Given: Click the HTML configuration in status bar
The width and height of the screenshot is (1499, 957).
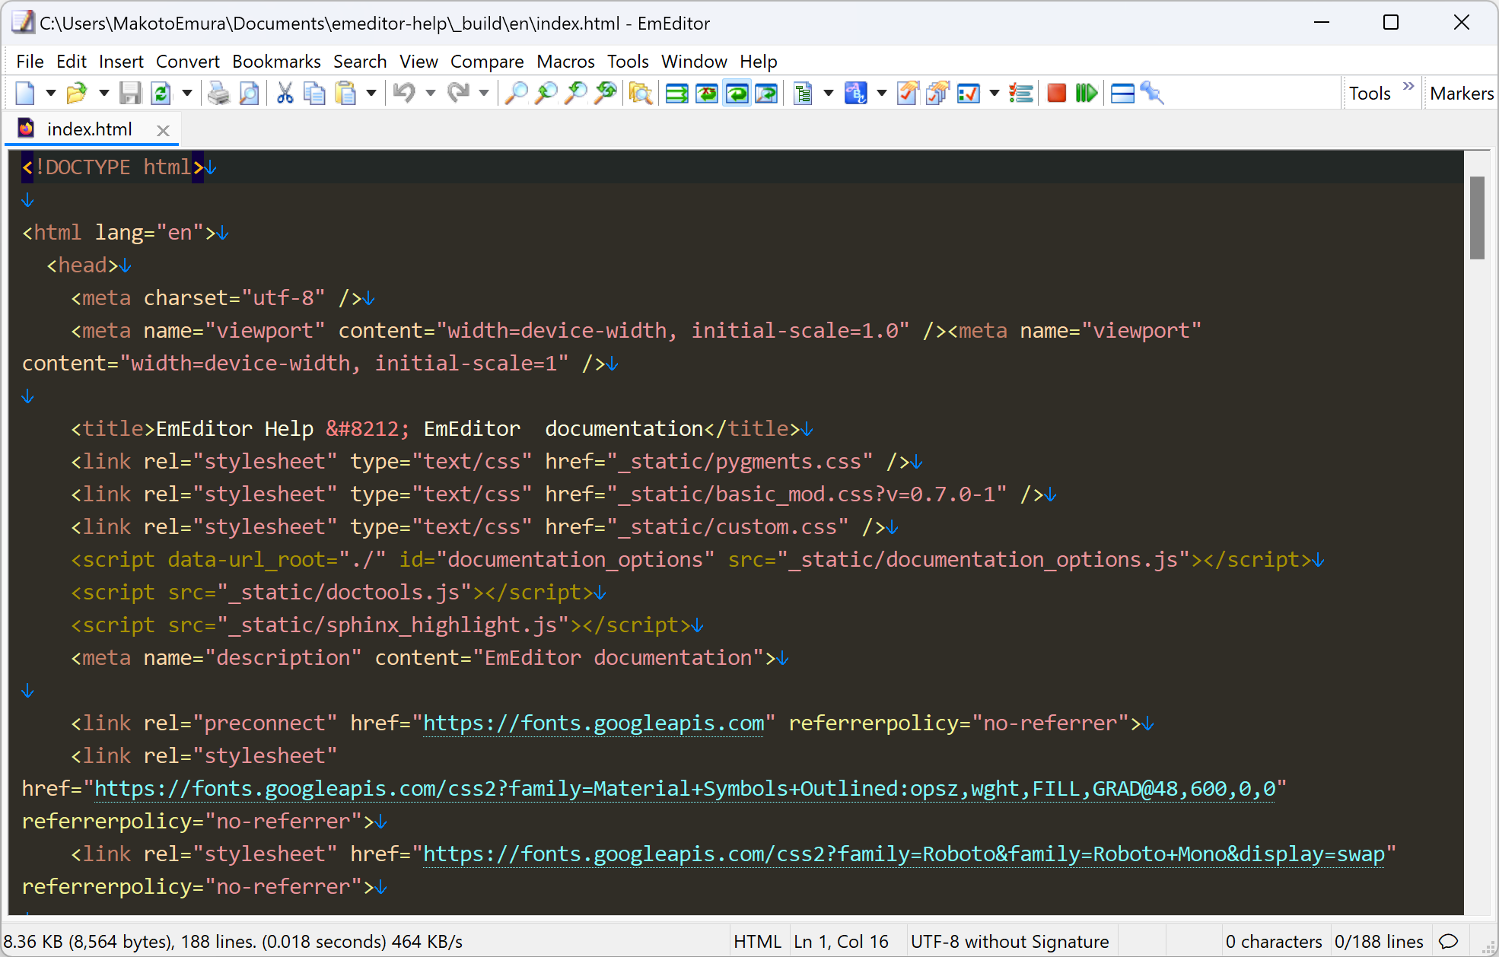Looking at the screenshot, I should pyautogui.click(x=757, y=942).
